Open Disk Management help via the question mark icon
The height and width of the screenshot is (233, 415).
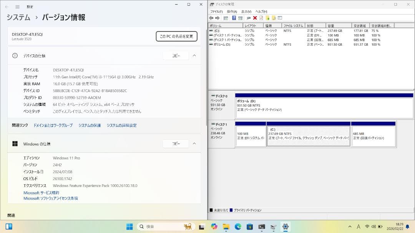coord(234,18)
